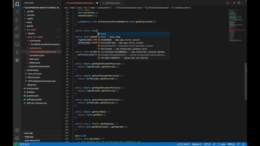
Task: Open REVLib.json file
Action: [x=41, y=77]
